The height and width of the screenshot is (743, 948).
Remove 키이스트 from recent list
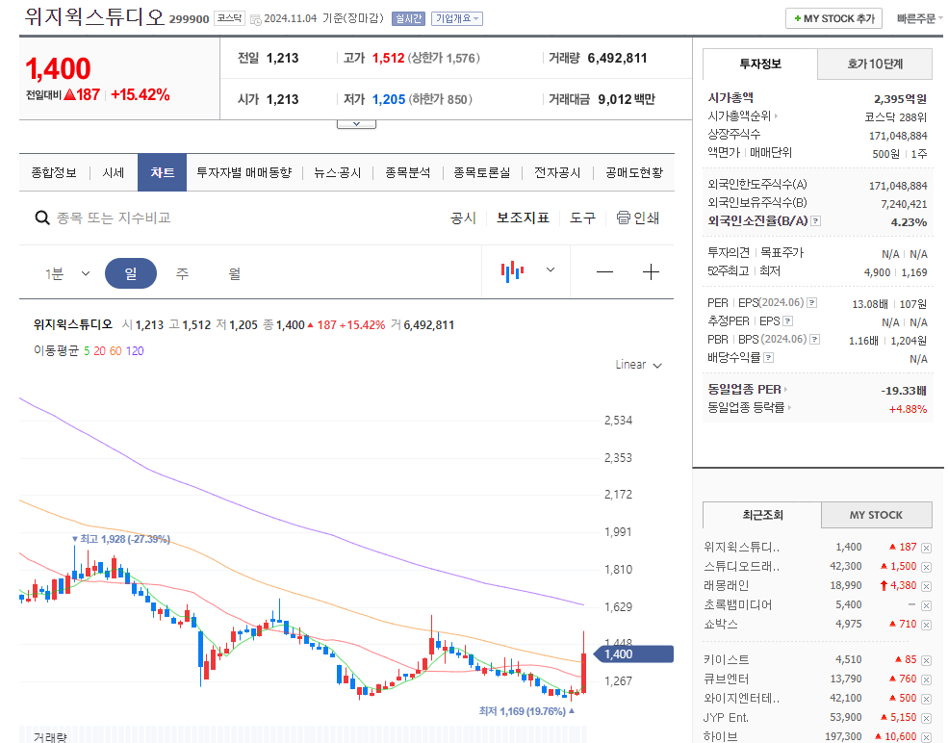[x=926, y=660]
